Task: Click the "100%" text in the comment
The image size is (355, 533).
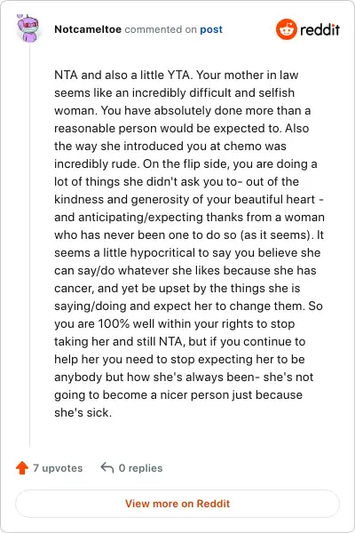Action: [114, 323]
